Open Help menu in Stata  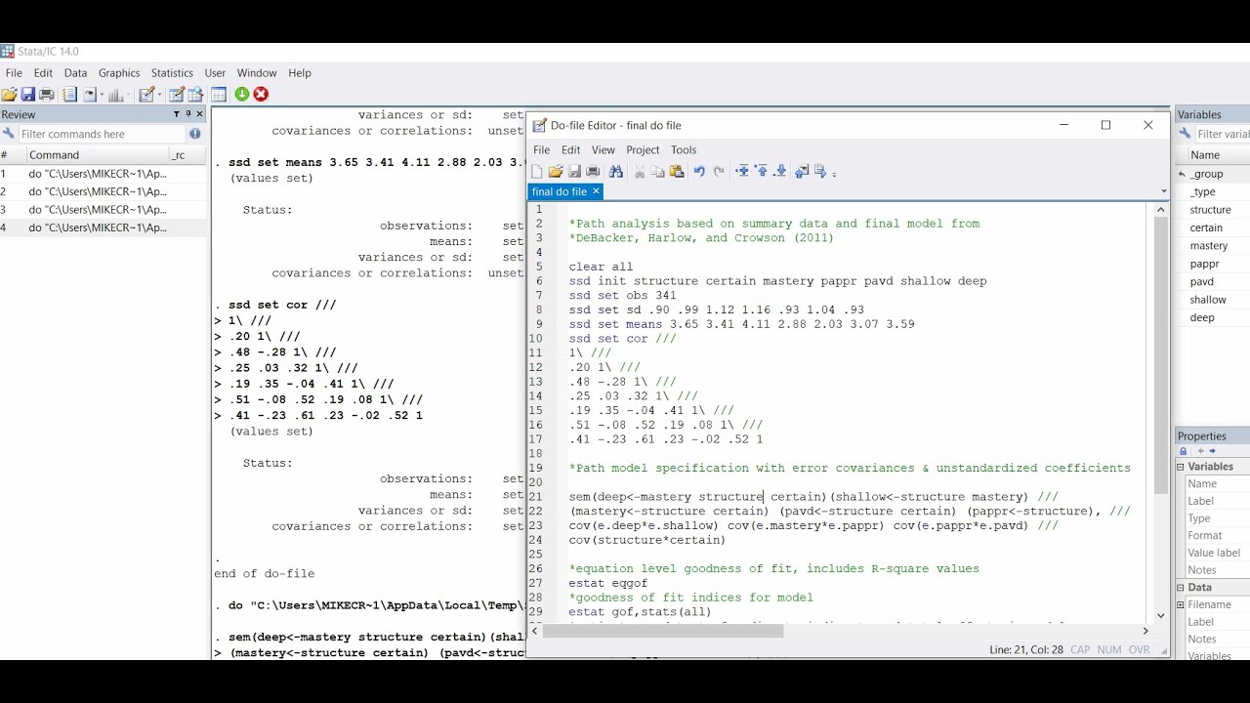tap(300, 73)
